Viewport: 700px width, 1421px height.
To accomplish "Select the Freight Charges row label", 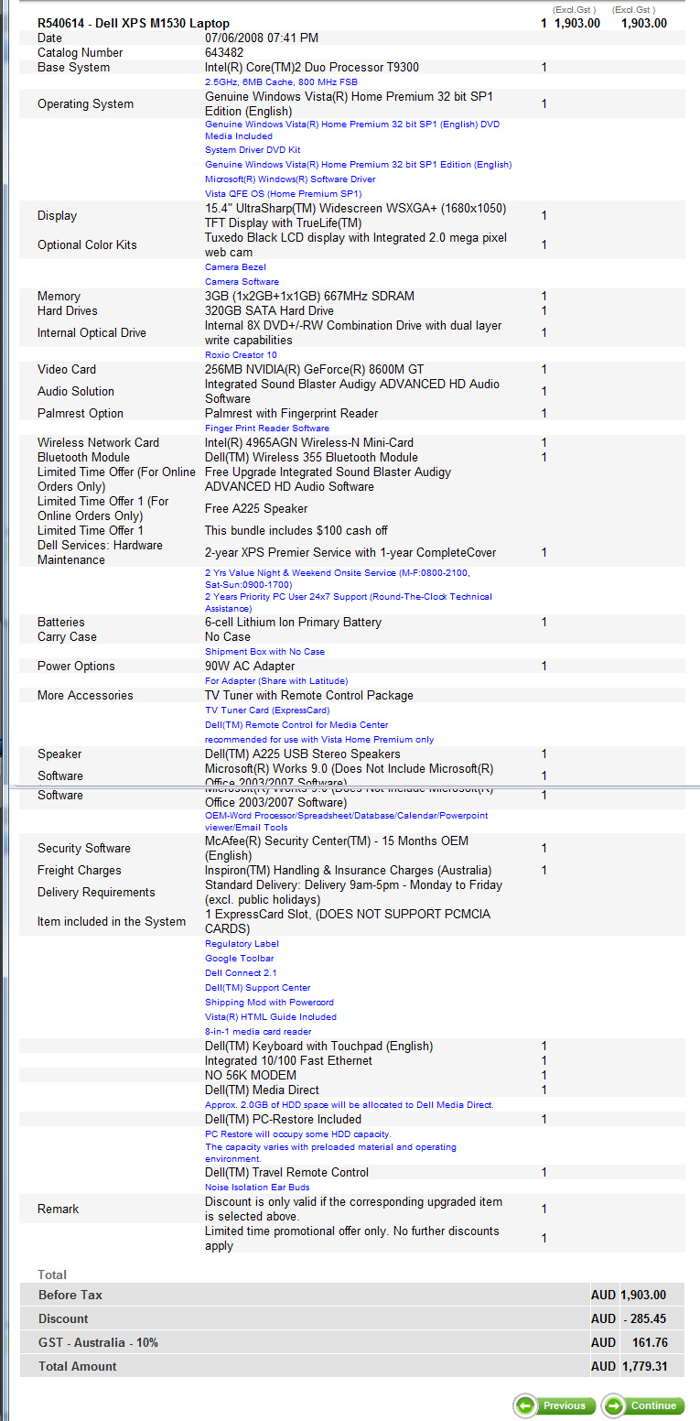I will [x=79, y=870].
